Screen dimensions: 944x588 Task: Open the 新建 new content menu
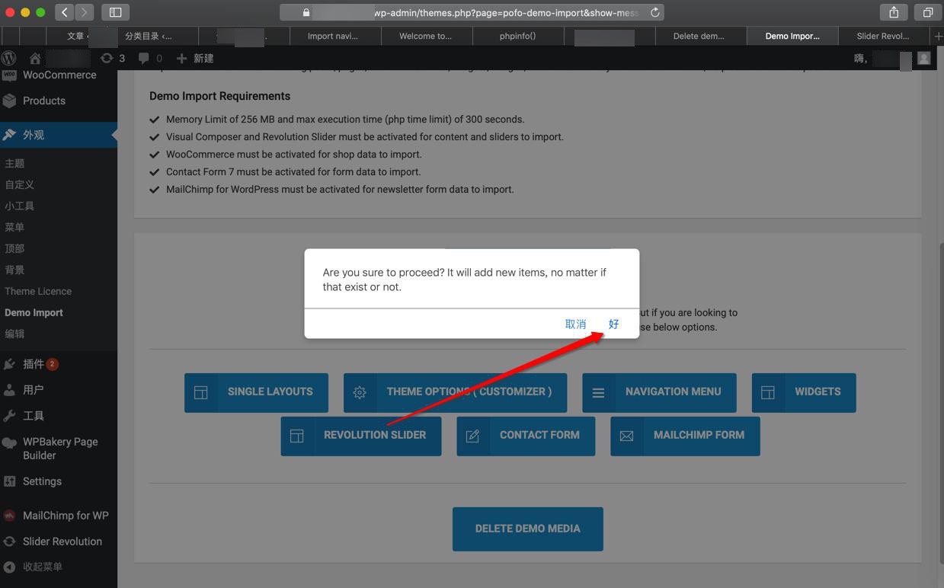[195, 58]
